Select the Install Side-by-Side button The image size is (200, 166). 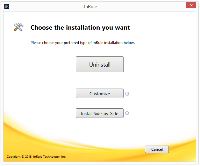99,113
